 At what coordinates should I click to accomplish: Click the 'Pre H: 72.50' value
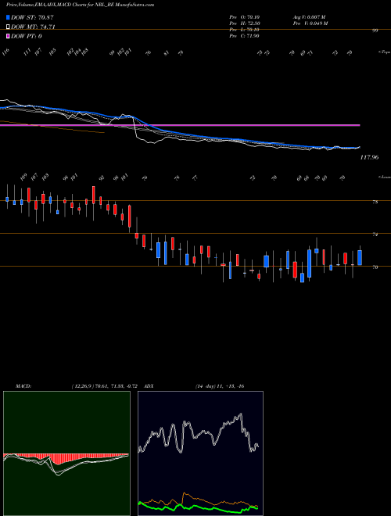(245, 23)
